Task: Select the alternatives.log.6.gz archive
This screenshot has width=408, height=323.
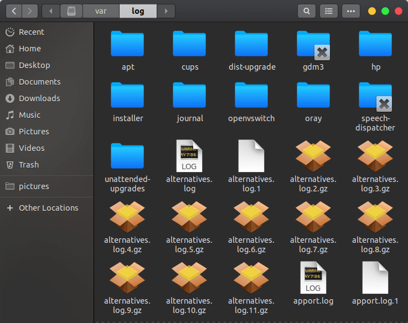Action: tap(251, 227)
